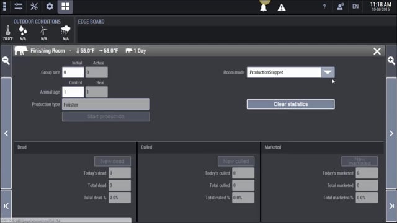
Task: Click the Total culled % value field
Action: pos(243,198)
